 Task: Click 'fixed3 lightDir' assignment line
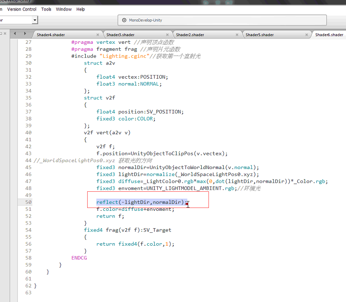[178, 174]
